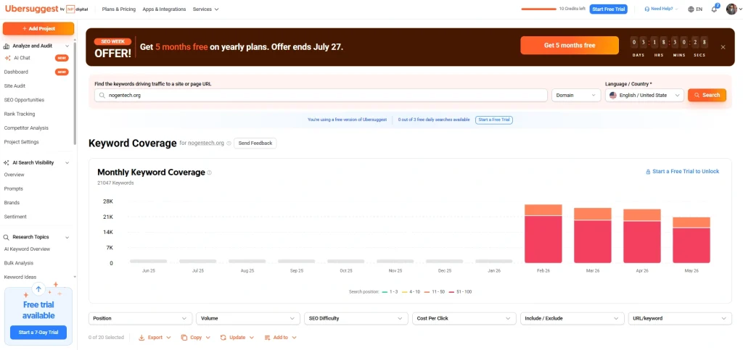The height and width of the screenshot is (350, 743).
Task: Click the orange Search button
Action: coord(707,95)
